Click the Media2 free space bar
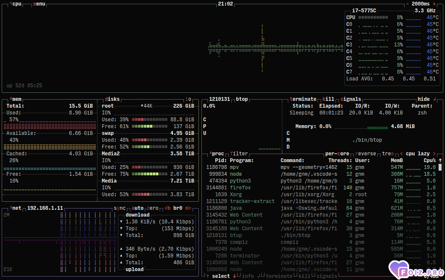 (149, 174)
